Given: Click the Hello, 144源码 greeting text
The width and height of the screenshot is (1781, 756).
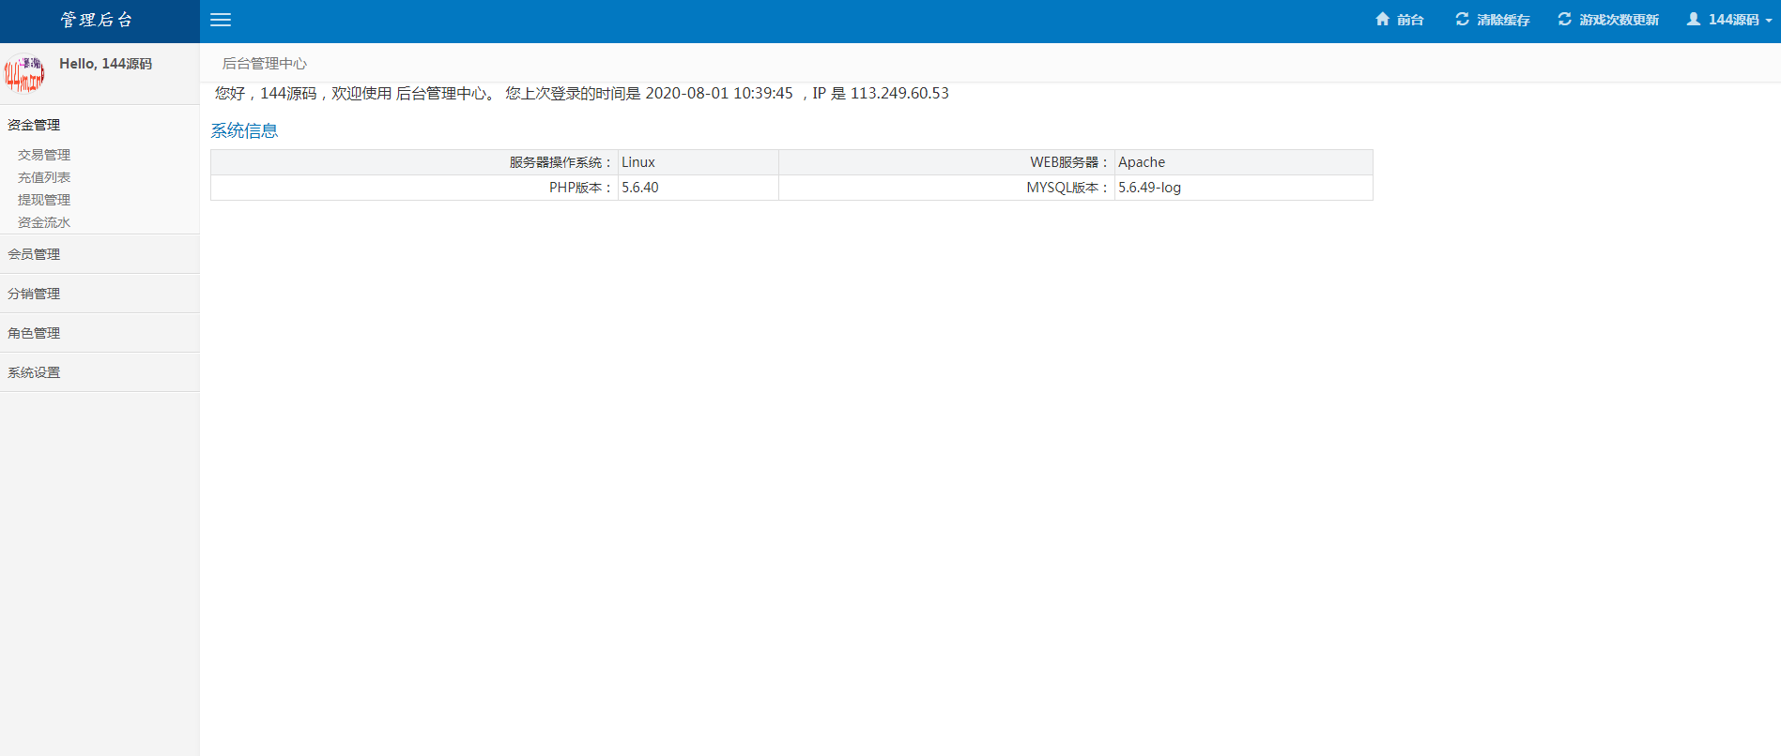Looking at the screenshot, I should tap(105, 64).
